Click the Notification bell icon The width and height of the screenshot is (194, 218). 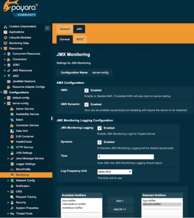pyautogui.click(x=12, y=186)
